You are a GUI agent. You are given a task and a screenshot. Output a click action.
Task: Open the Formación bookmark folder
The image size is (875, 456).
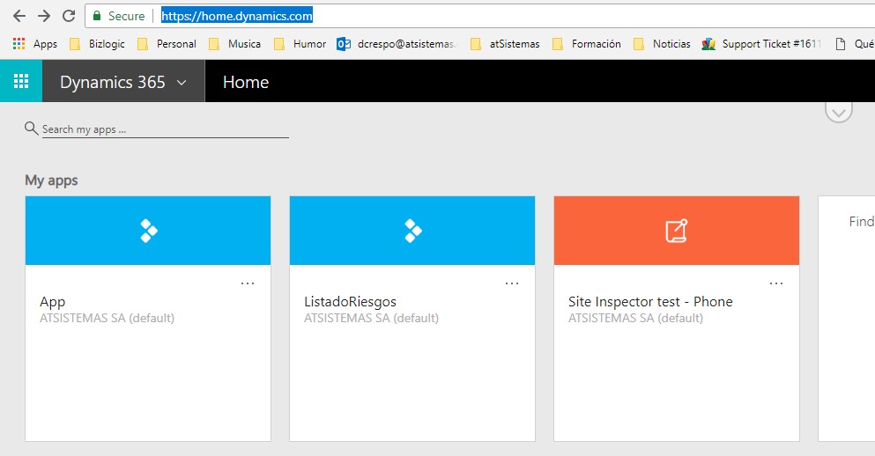[x=587, y=43]
